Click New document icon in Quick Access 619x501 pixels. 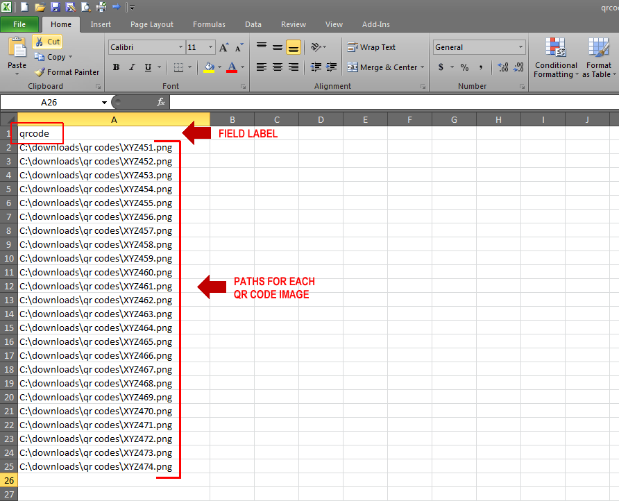click(24, 7)
